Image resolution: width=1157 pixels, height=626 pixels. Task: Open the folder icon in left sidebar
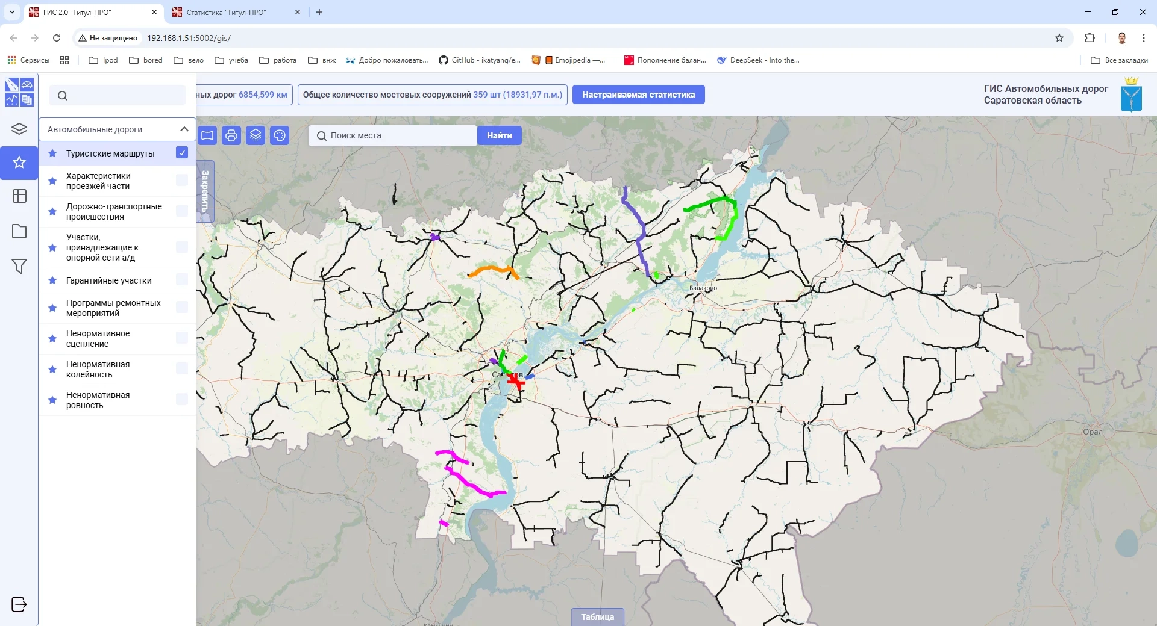pyautogui.click(x=19, y=232)
